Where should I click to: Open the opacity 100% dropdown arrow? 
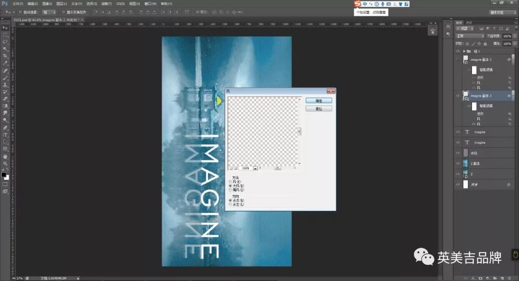click(x=515, y=36)
